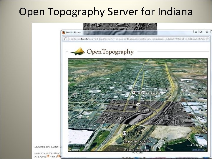Click the Firefox icon in the title bar

(64, 33)
